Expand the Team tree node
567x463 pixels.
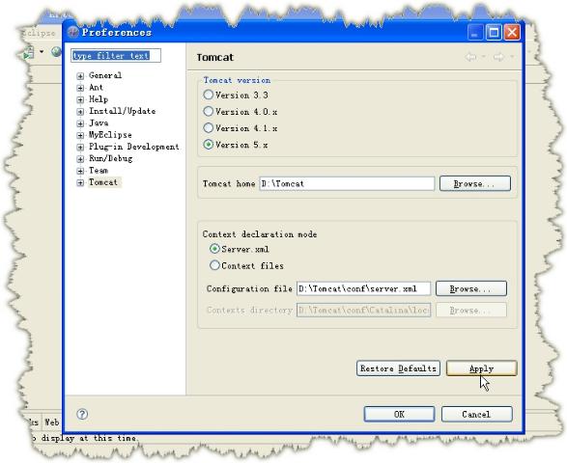tap(80, 171)
